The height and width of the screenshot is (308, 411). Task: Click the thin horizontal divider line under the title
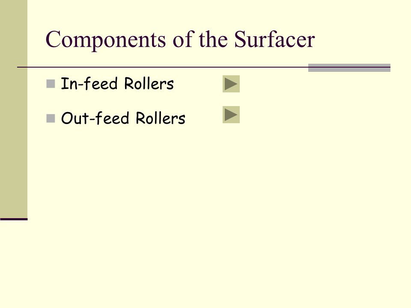click(x=163, y=67)
